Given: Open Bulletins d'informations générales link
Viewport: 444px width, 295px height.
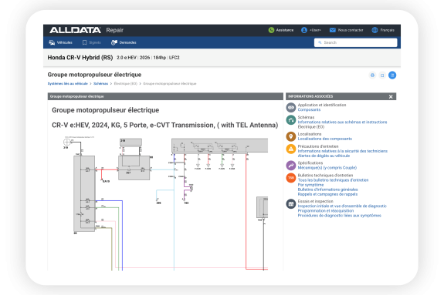Looking at the screenshot, I should click(327, 189).
